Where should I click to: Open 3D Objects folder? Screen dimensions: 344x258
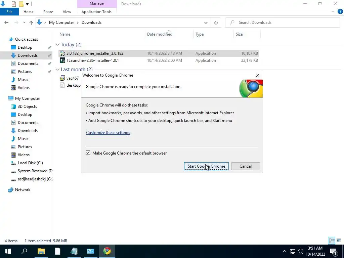(x=27, y=106)
